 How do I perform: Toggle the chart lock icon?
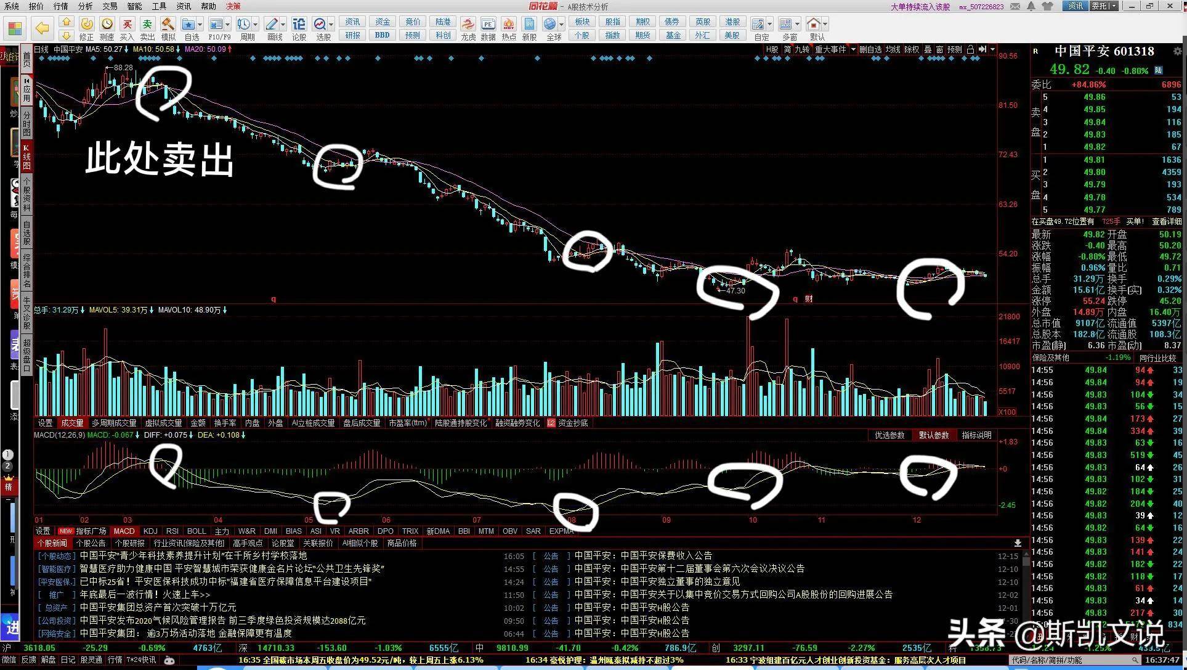coord(970,49)
